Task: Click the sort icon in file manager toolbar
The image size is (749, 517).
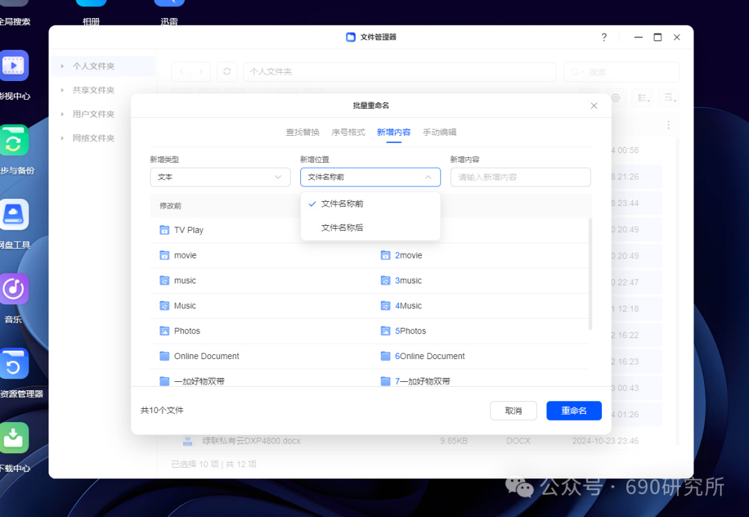Action: (x=669, y=98)
